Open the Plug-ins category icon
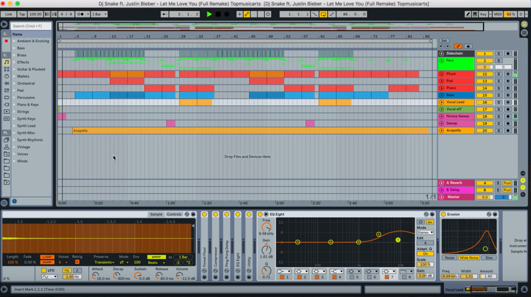531x297 pixels. coord(6,105)
